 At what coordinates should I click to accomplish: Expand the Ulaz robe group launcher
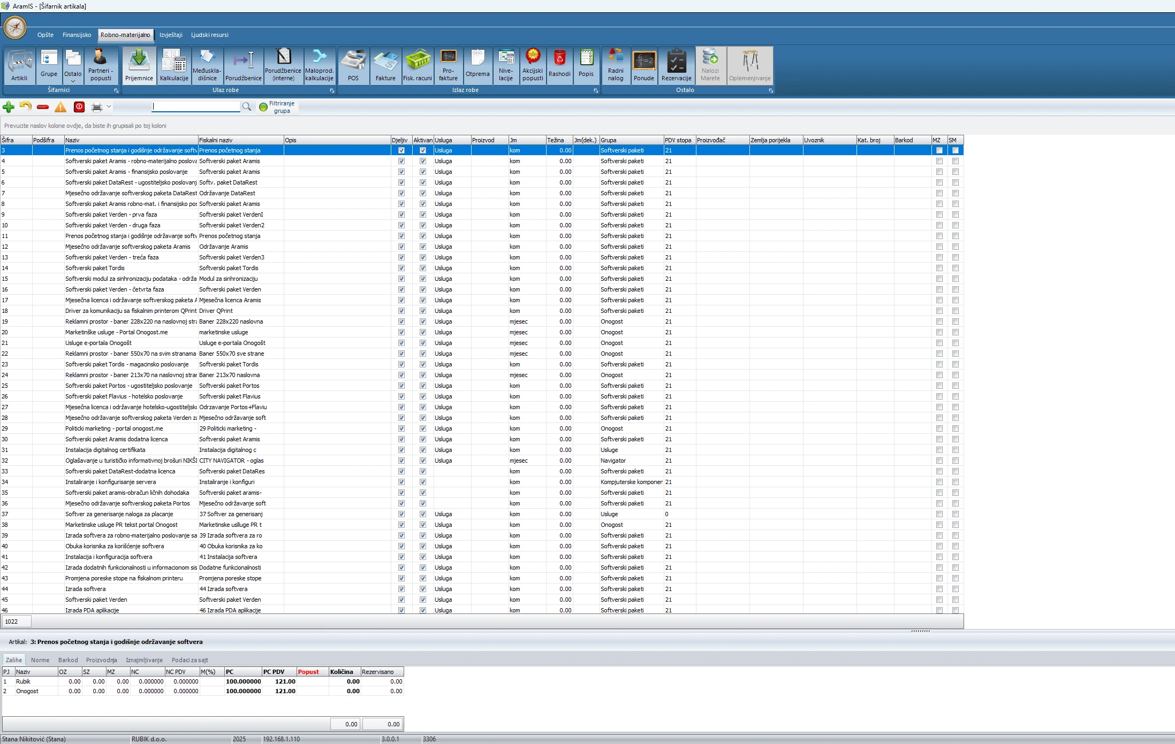(332, 90)
